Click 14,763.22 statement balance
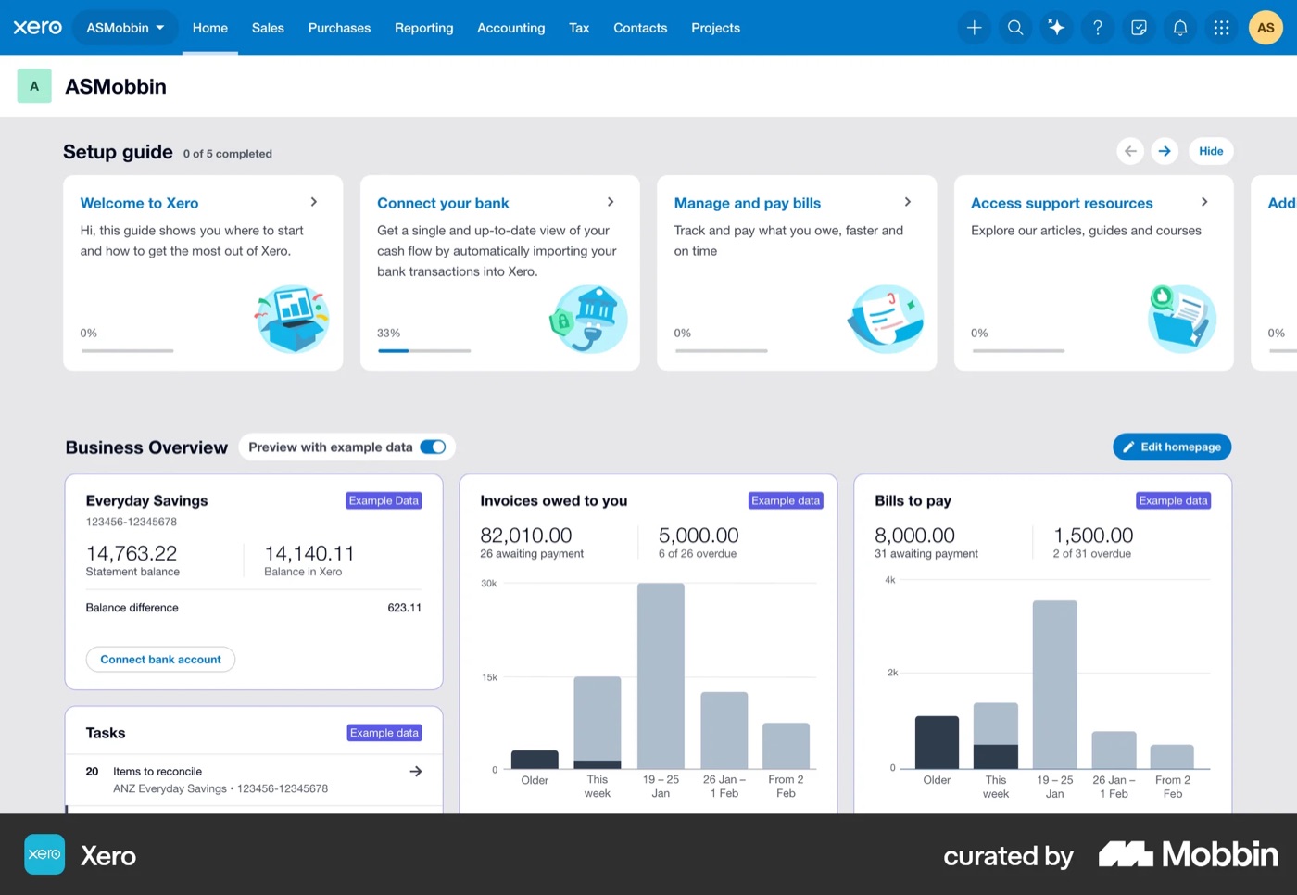The width and height of the screenshot is (1297, 895). [132, 553]
